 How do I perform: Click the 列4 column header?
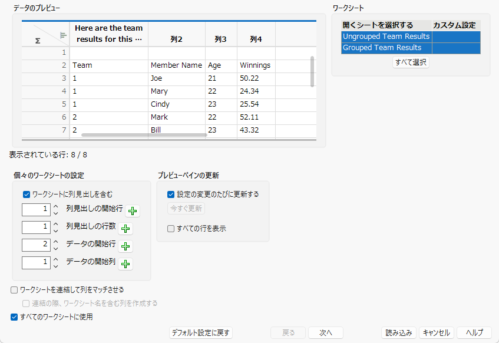coord(256,34)
